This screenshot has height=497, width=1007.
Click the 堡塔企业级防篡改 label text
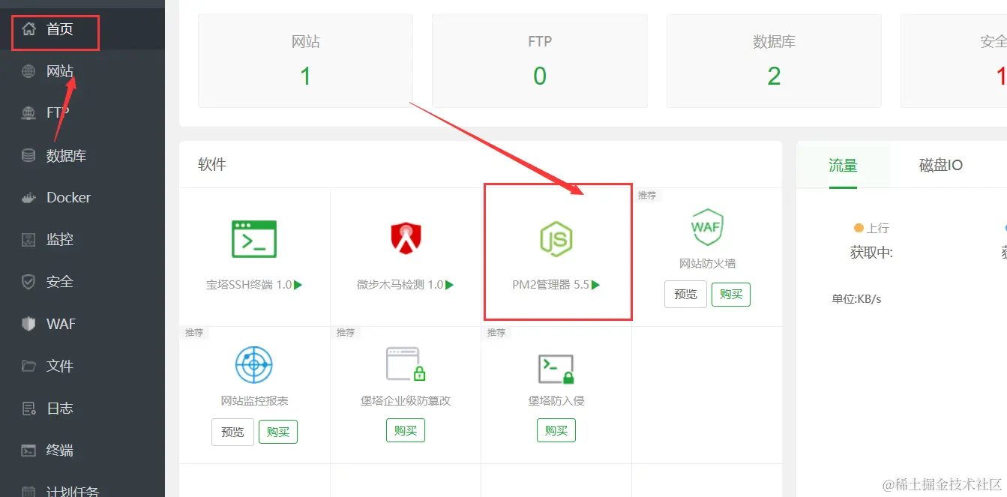click(406, 401)
